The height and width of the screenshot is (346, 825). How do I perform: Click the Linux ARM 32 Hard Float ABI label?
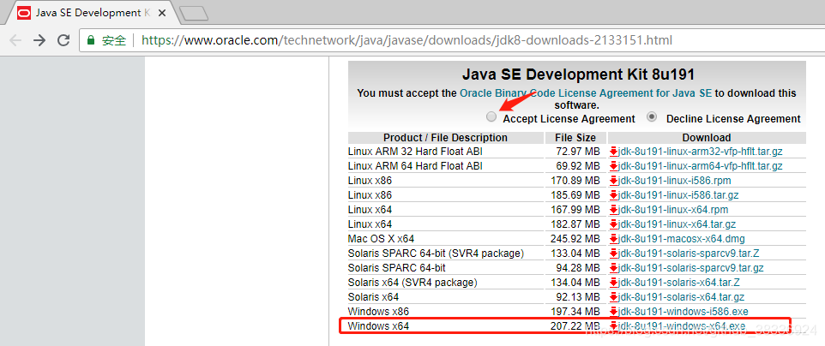click(x=415, y=152)
